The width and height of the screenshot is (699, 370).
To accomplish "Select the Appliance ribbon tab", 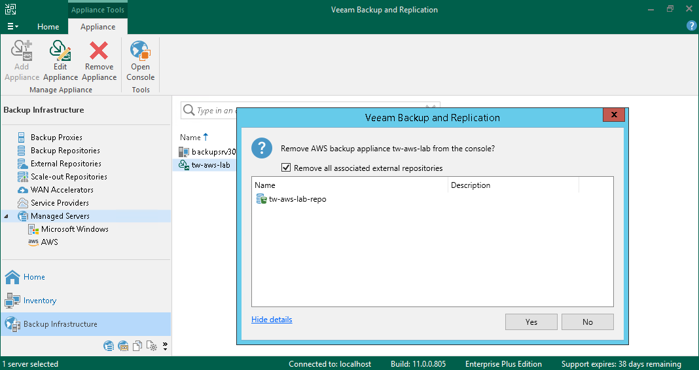I will [x=98, y=27].
